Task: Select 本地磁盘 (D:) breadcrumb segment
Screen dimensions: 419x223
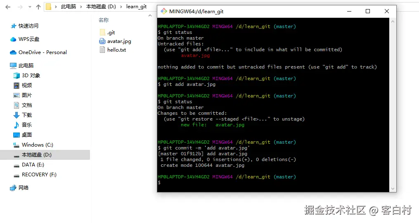Action: (101, 7)
